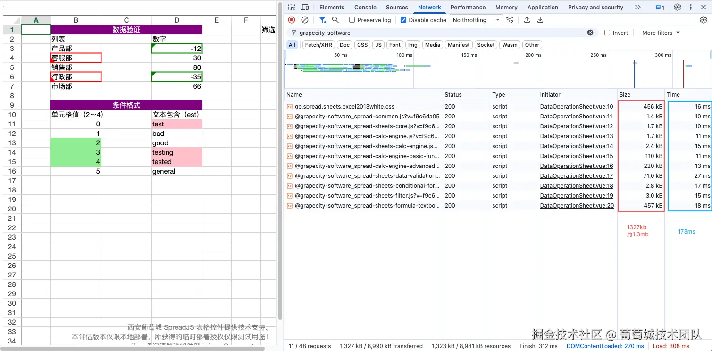Switch to the Elements tab
712x351 pixels.
point(332,7)
